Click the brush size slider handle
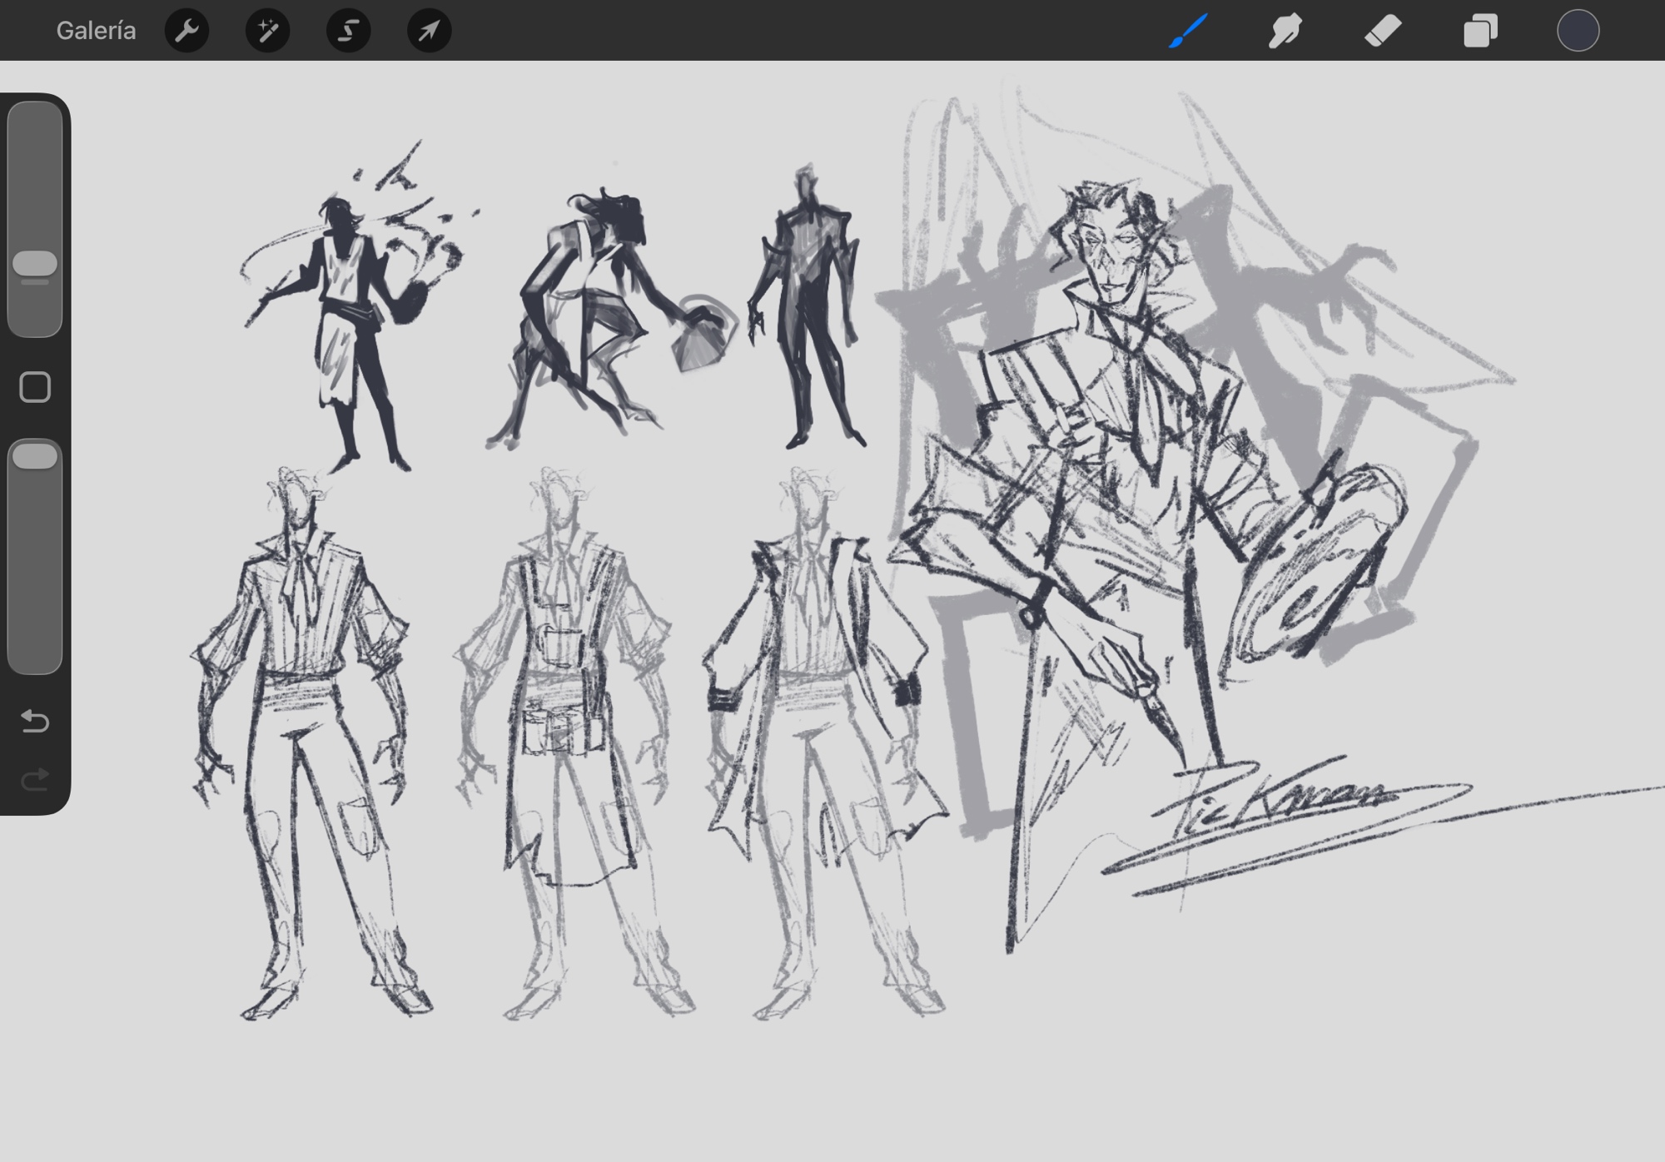The height and width of the screenshot is (1162, 1665). pyautogui.click(x=35, y=264)
